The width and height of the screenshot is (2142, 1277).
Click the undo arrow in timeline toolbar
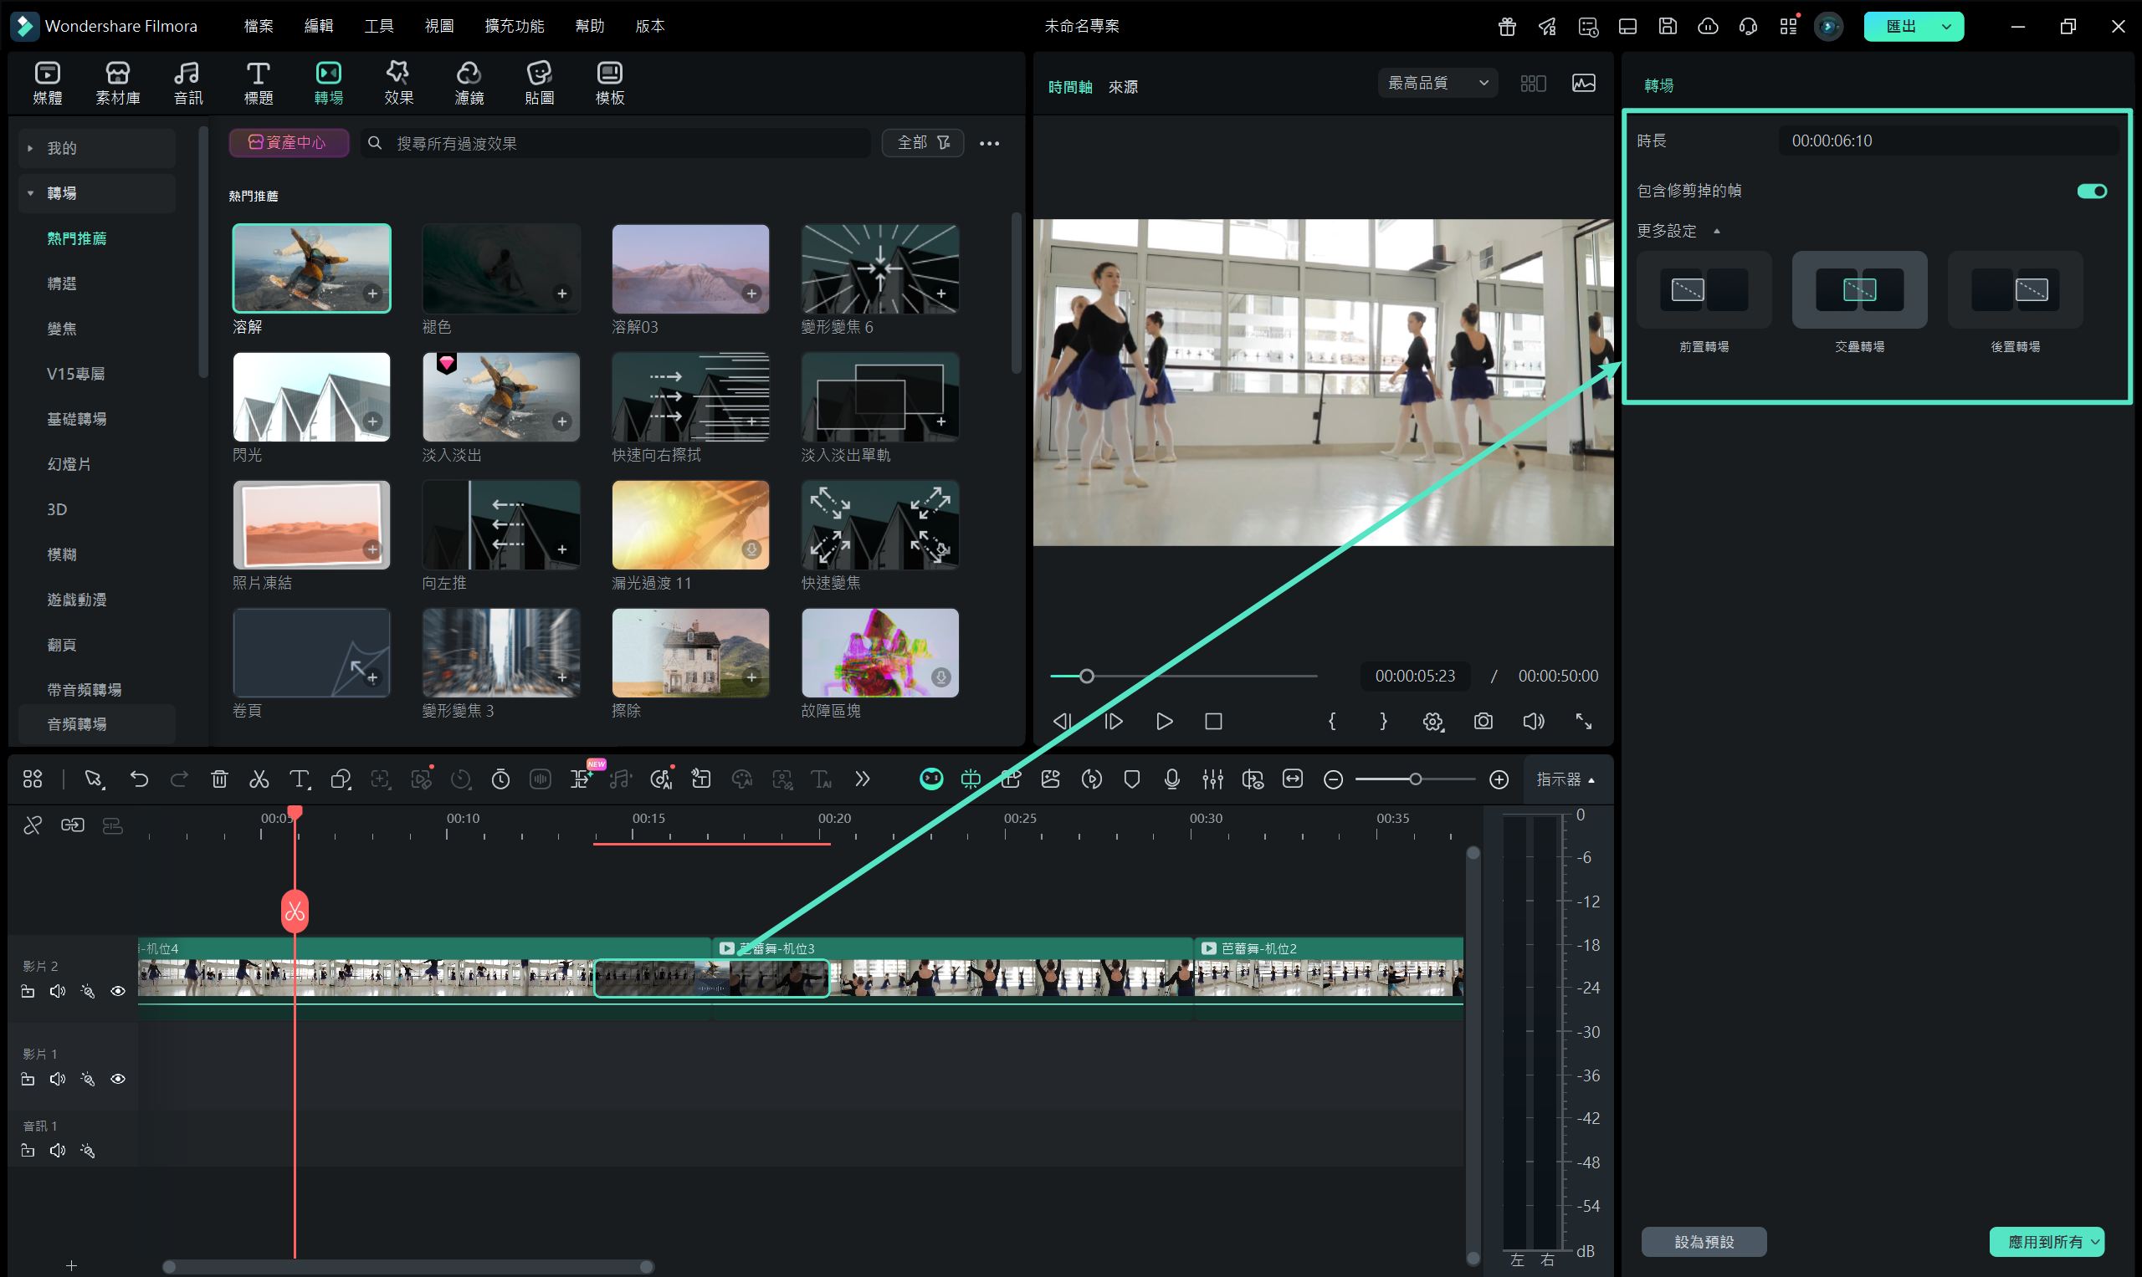[139, 779]
